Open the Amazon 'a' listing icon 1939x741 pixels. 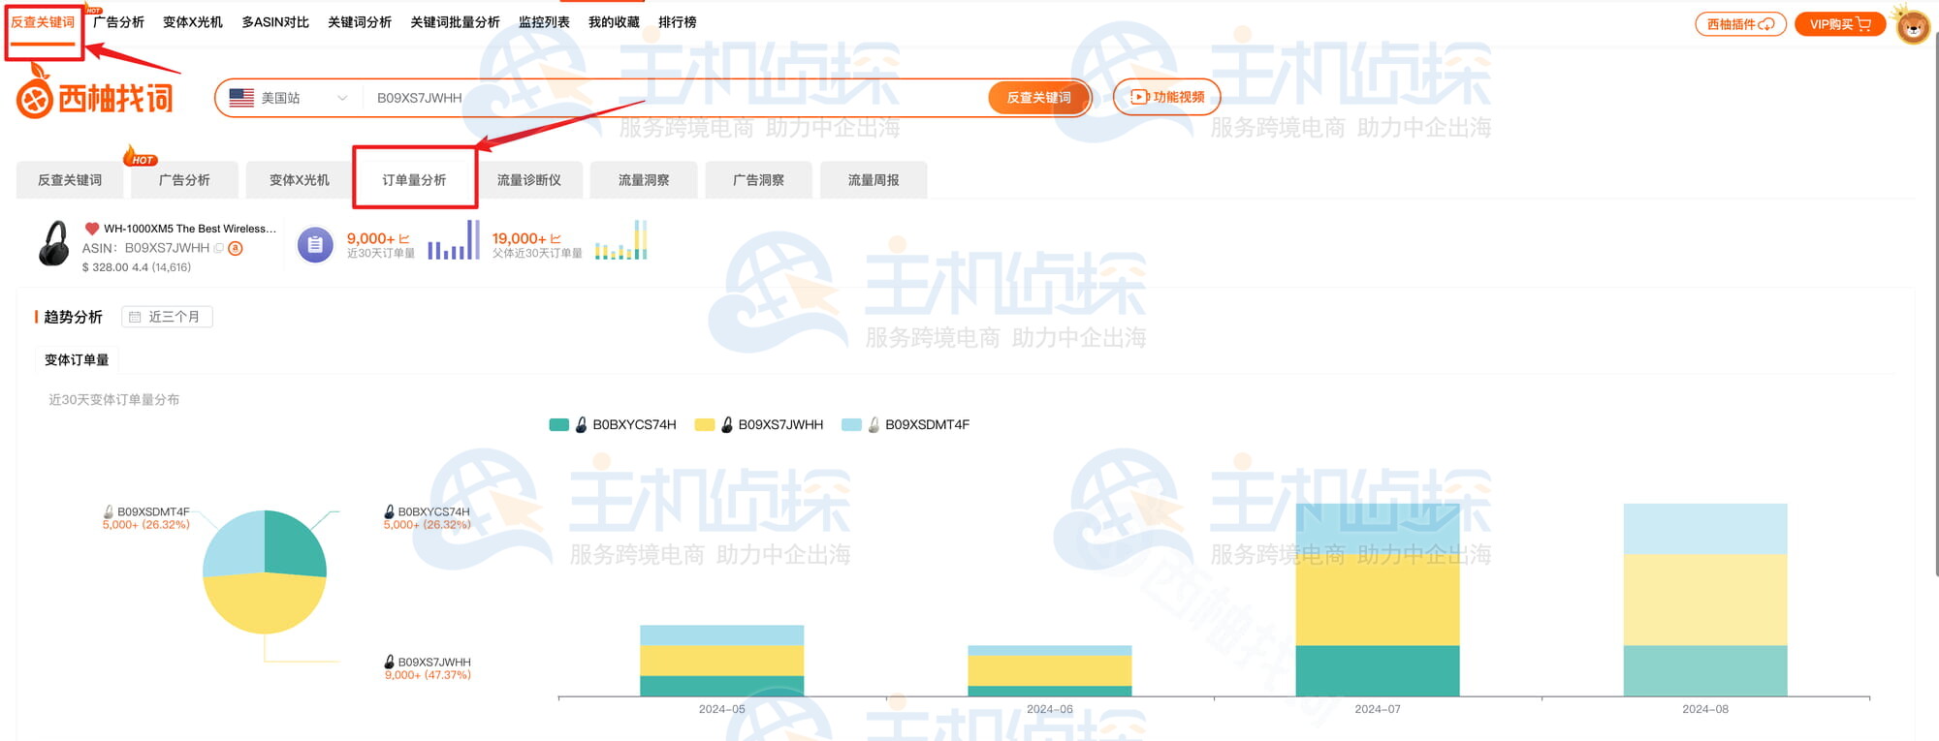point(235,248)
